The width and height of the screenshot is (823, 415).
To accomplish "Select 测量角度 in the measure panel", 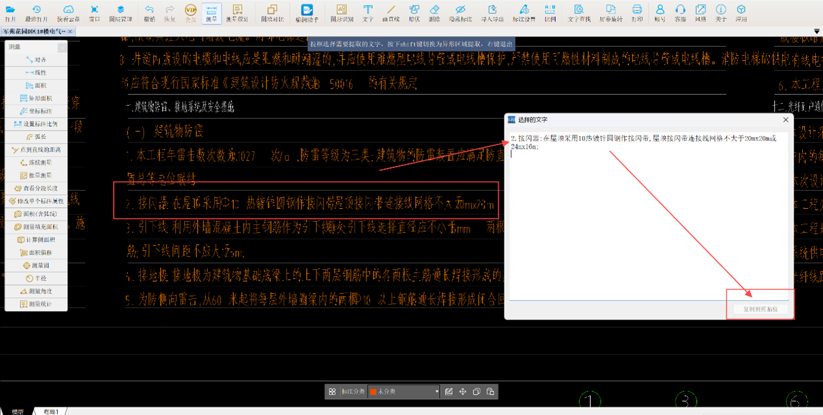I will click(36, 291).
